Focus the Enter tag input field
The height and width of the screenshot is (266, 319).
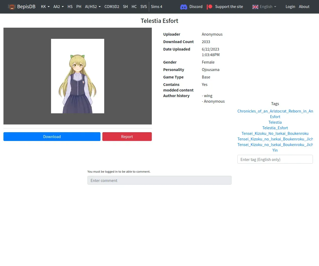click(275, 159)
